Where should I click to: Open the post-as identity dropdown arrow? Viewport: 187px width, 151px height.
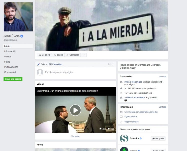[x=112, y=64]
